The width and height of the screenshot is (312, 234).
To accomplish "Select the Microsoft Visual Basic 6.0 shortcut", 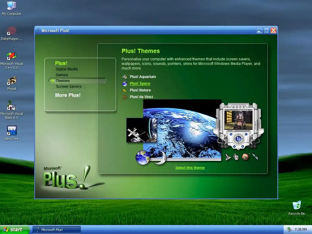I will click(x=12, y=110).
